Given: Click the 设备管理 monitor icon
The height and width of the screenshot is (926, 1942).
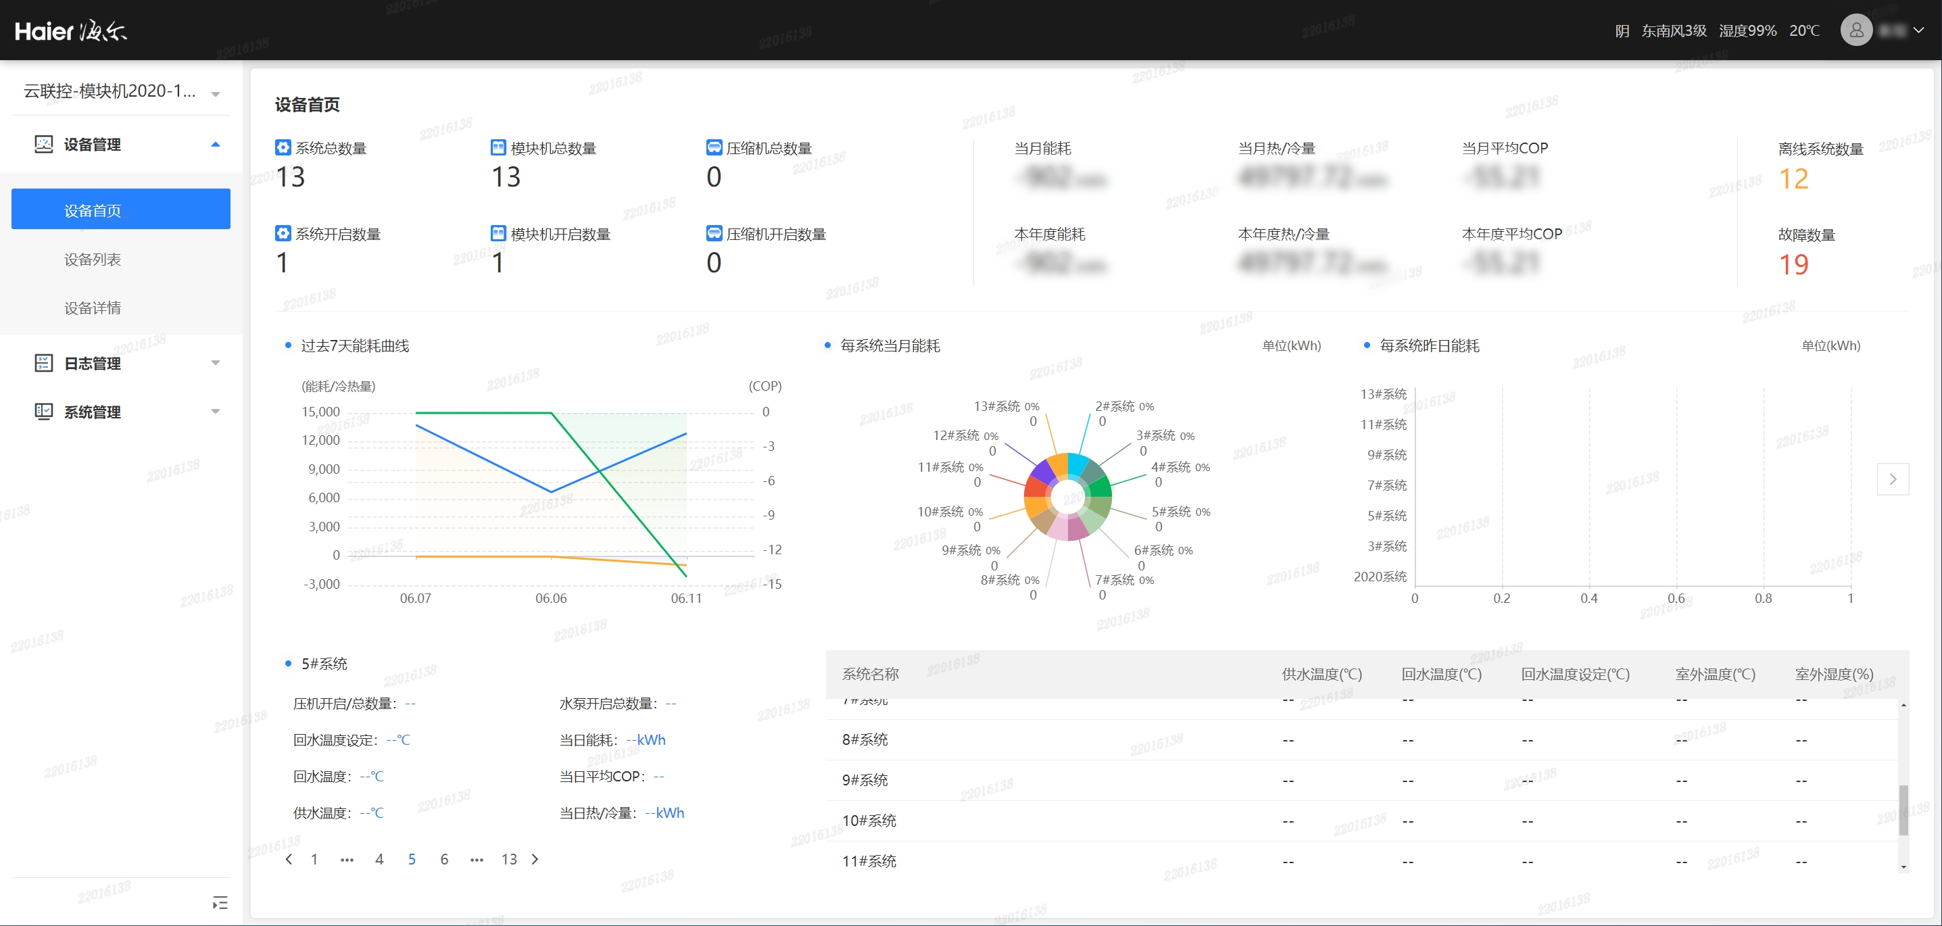Looking at the screenshot, I should click(44, 144).
